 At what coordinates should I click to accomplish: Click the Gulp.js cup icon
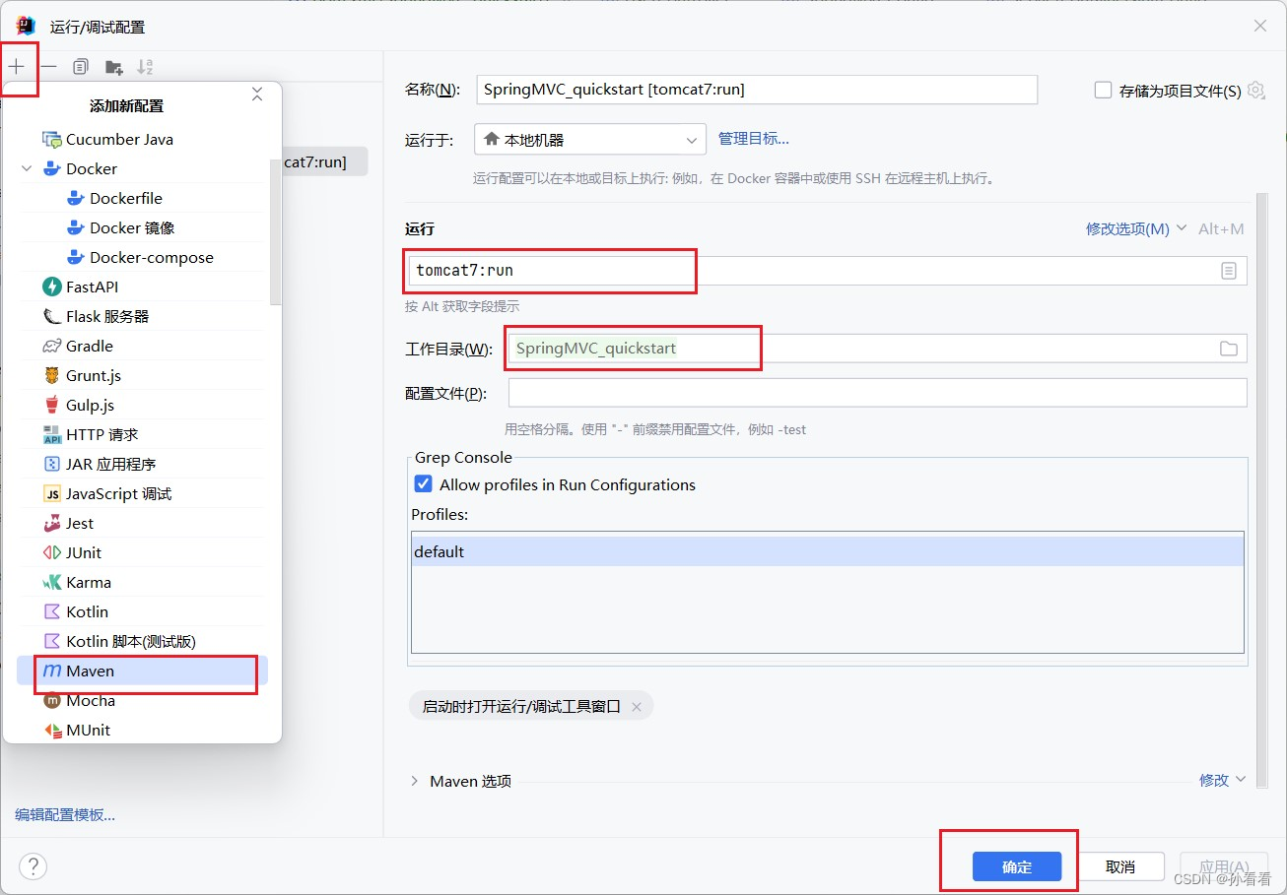pyautogui.click(x=52, y=405)
